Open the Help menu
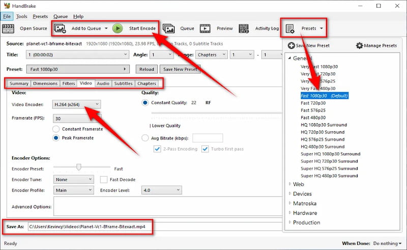Viewport: 407px width, 250px height. [x=78, y=16]
